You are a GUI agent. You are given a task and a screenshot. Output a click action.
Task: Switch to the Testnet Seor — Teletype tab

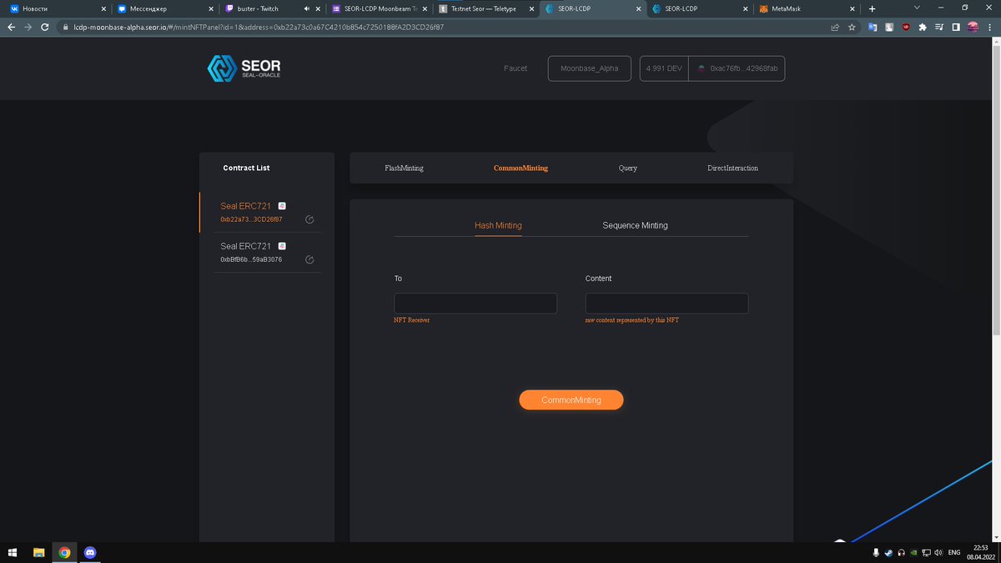click(x=485, y=8)
